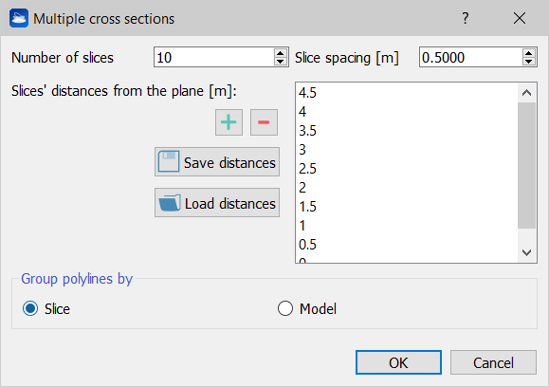Click the application icon in title bar
This screenshot has height=387, width=549.
(19, 18)
